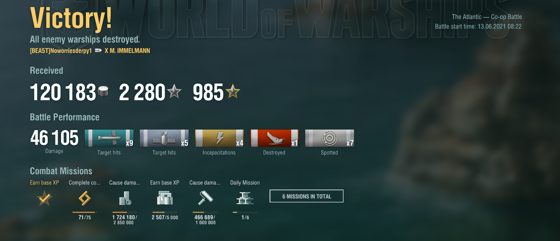Click the X M. IMMELMANN ship name

click(x=127, y=51)
